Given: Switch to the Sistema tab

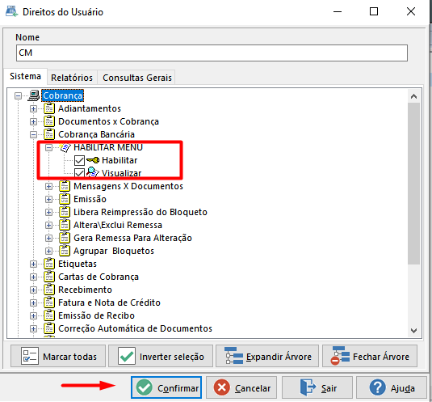Looking at the screenshot, I should point(25,76).
